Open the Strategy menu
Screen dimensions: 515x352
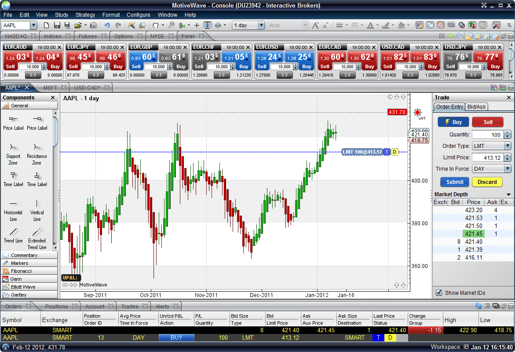pos(85,15)
